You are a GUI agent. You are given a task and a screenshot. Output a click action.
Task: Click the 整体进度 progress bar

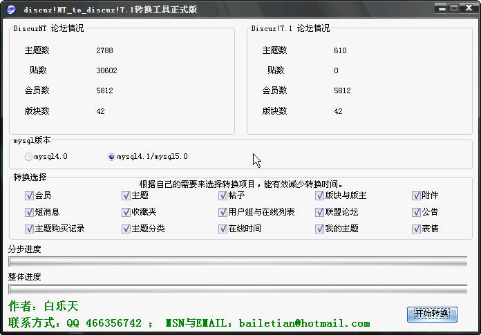(x=238, y=289)
